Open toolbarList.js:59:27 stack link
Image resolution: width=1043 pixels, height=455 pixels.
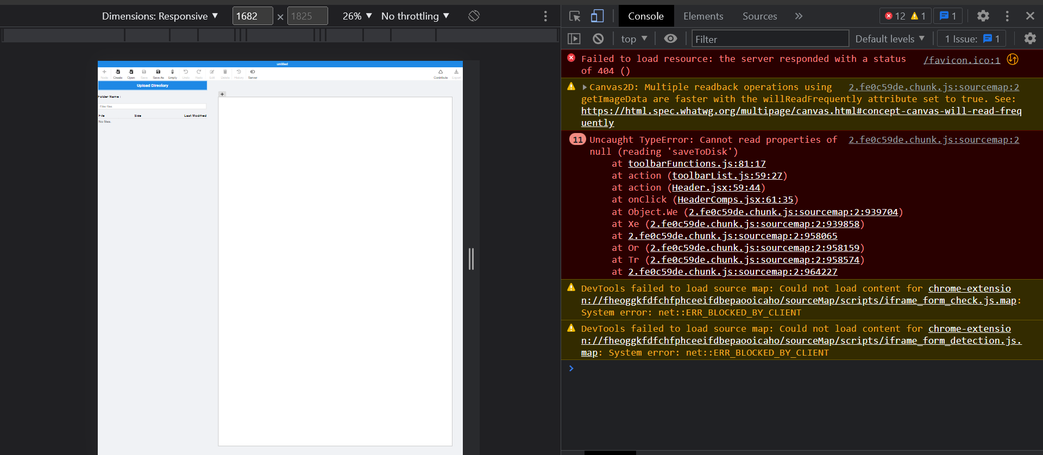point(727,175)
